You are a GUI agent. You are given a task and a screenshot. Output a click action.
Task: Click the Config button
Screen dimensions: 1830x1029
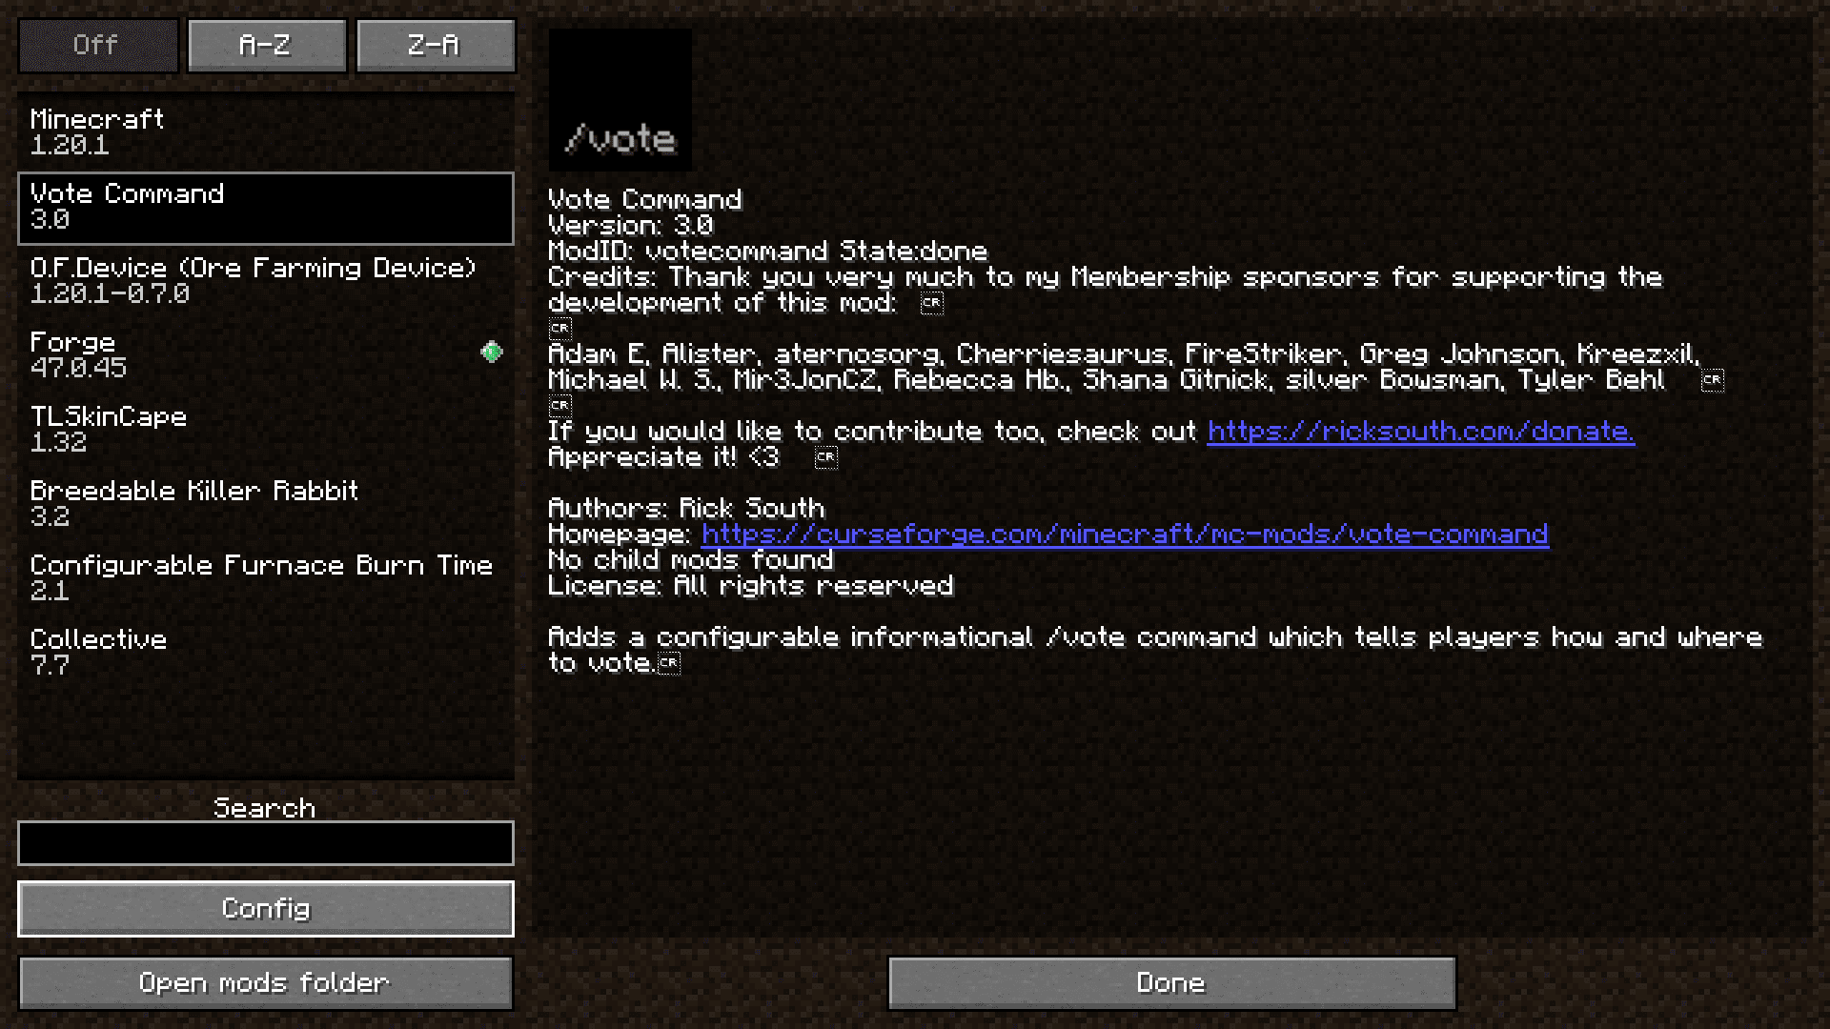tap(265, 908)
